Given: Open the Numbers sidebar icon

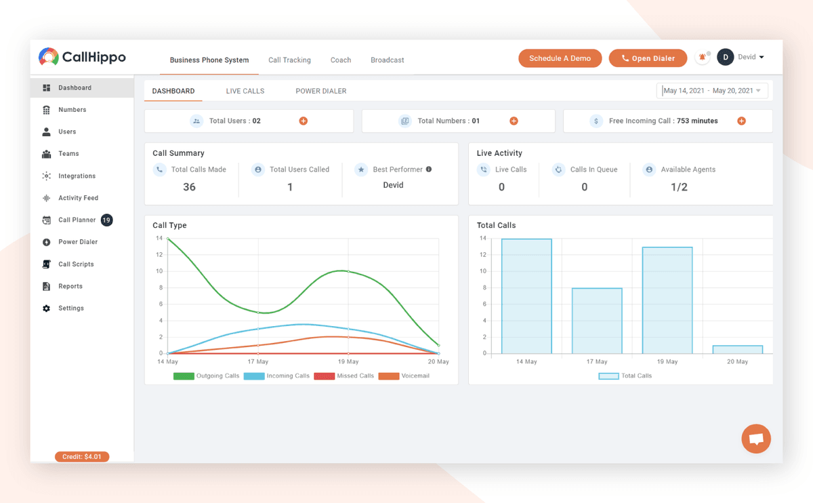Looking at the screenshot, I should tap(46, 110).
